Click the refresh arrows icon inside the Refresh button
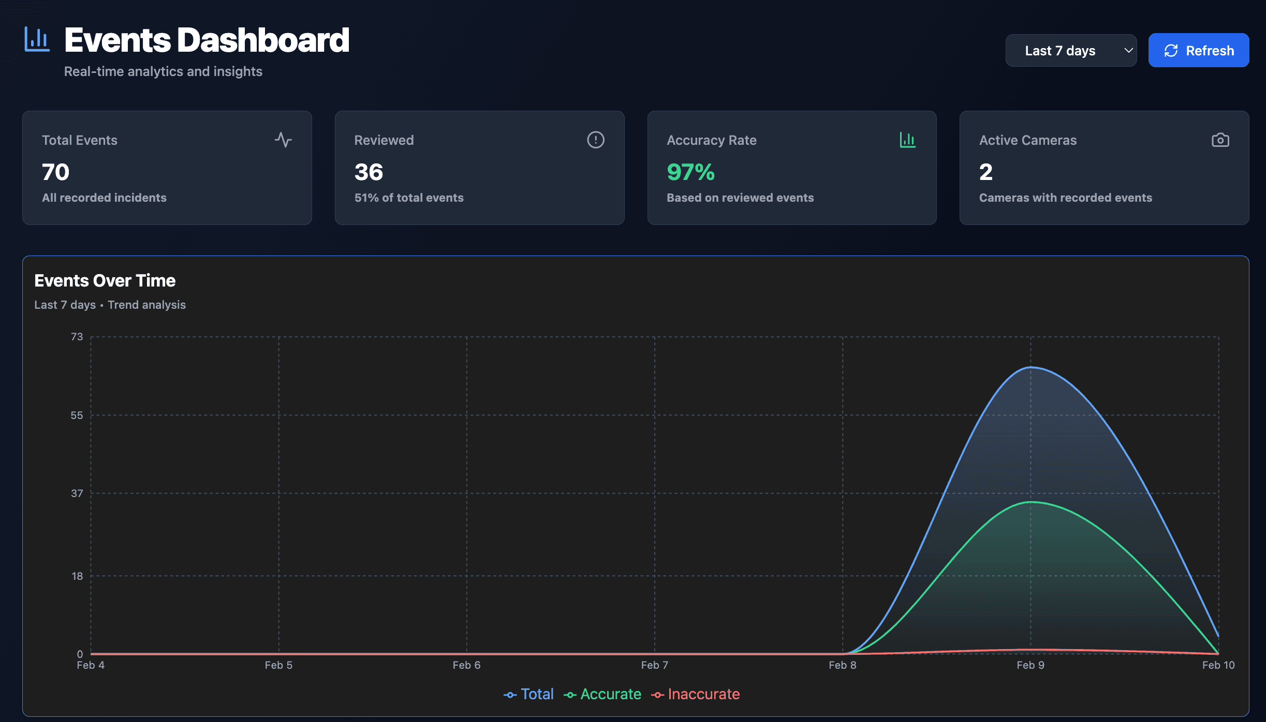 [x=1172, y=50]
